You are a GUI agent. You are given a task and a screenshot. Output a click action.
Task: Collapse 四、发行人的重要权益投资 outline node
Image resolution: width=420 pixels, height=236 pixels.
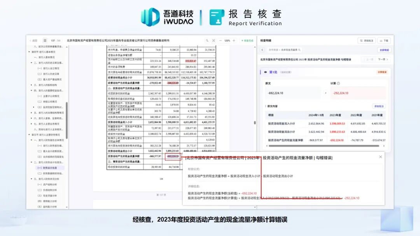click(31, 90)
